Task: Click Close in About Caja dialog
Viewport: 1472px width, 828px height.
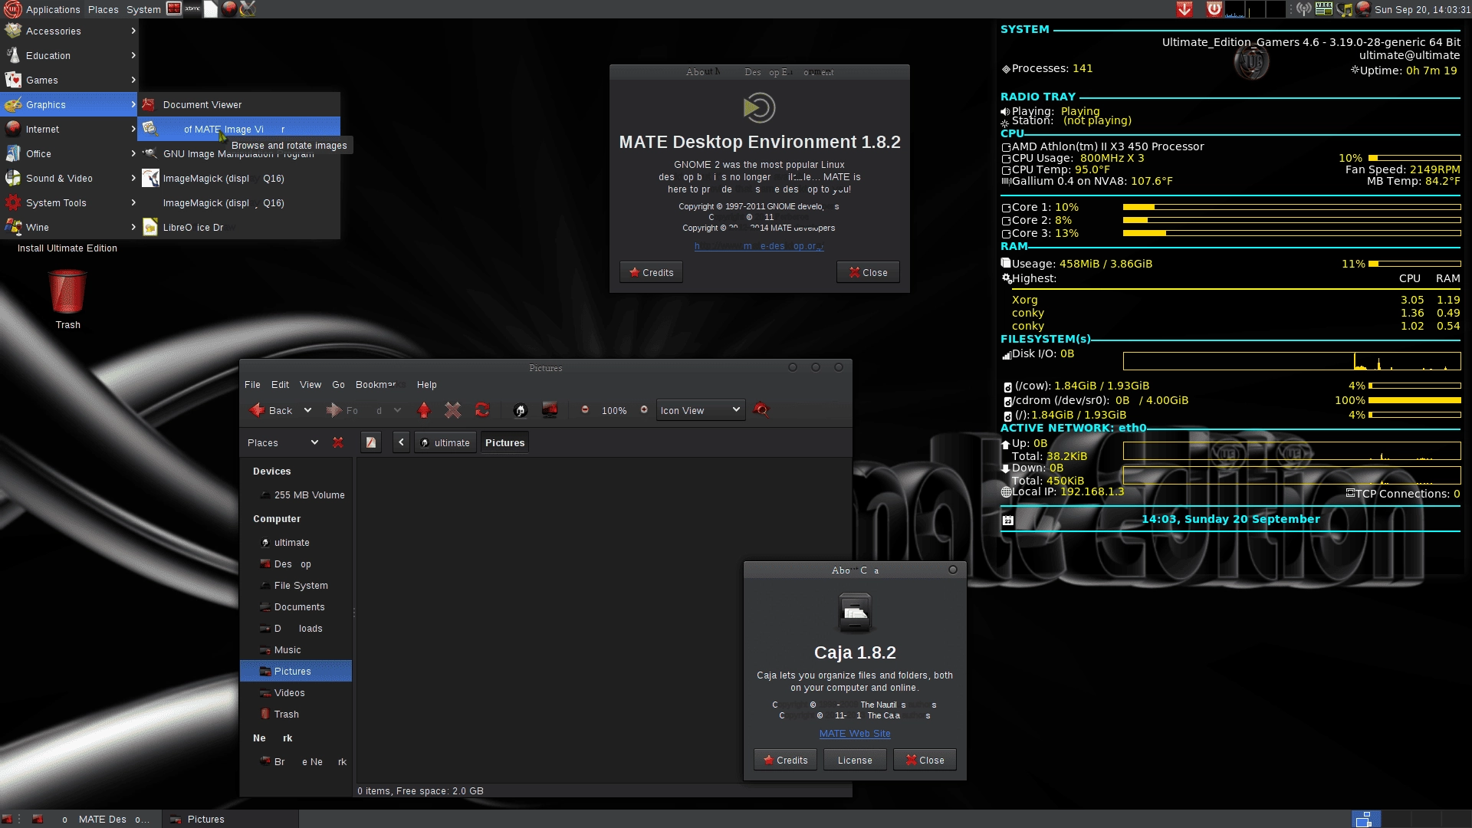Action: click(x=925, y=760)
